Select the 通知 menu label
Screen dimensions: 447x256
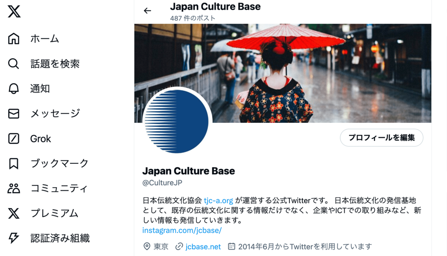coord(40,89)
